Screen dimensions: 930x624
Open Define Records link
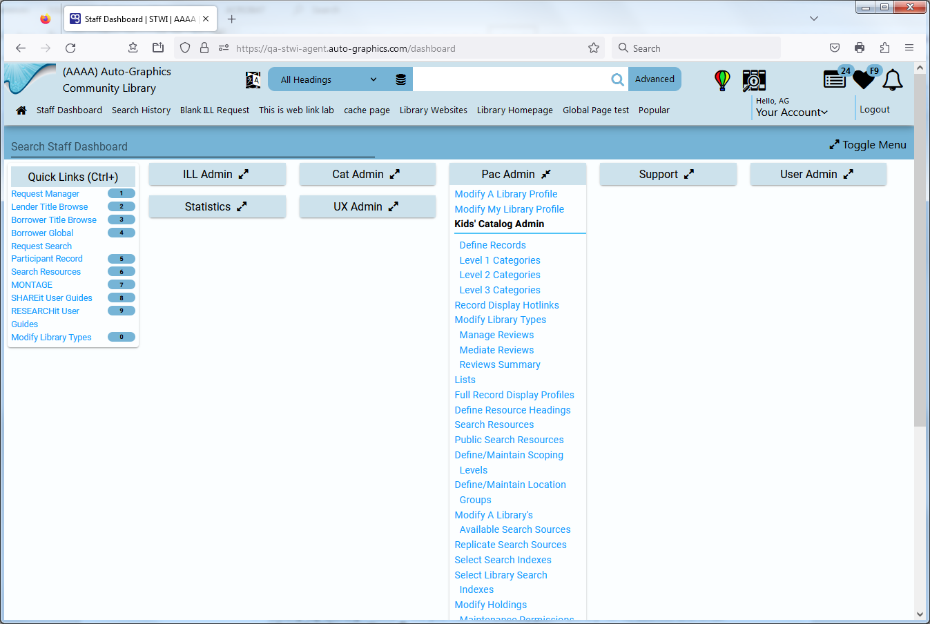coord(493,245)
